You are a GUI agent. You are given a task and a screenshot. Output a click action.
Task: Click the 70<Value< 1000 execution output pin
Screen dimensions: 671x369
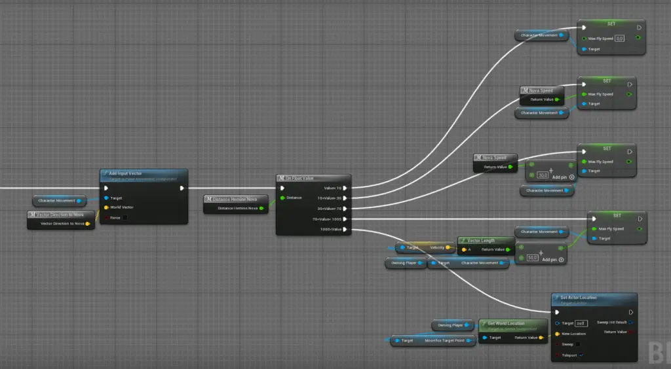345,219
